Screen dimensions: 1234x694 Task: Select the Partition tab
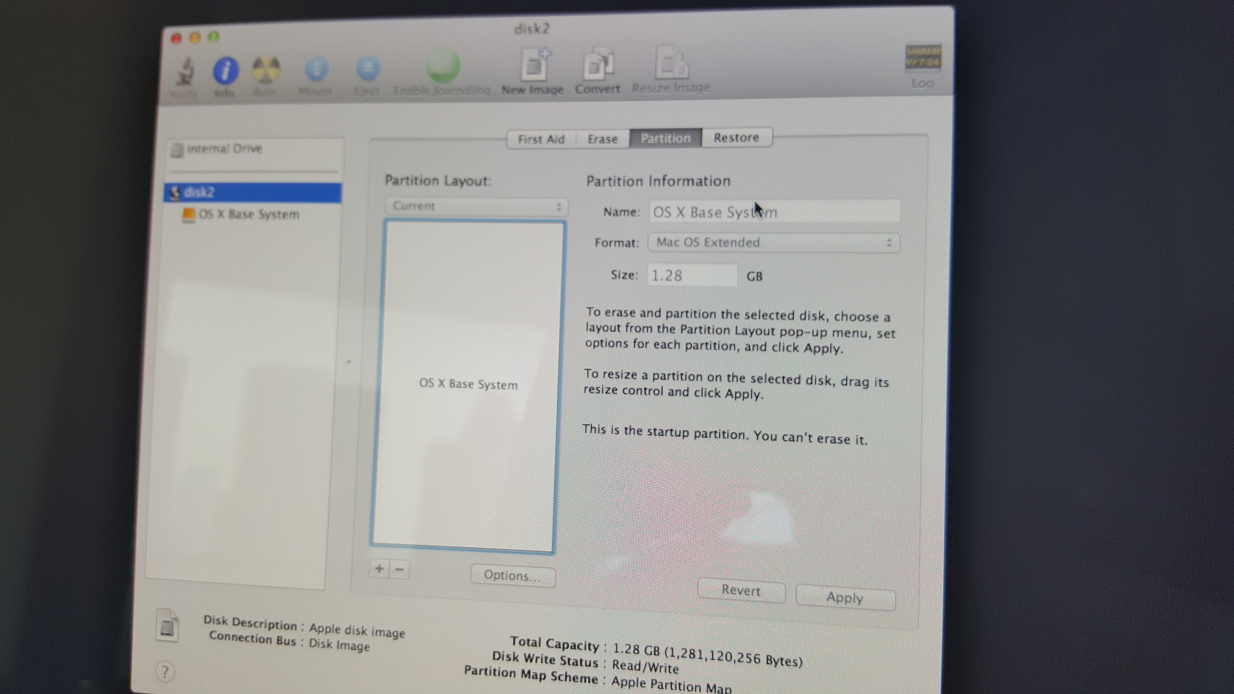pos(665,138)
